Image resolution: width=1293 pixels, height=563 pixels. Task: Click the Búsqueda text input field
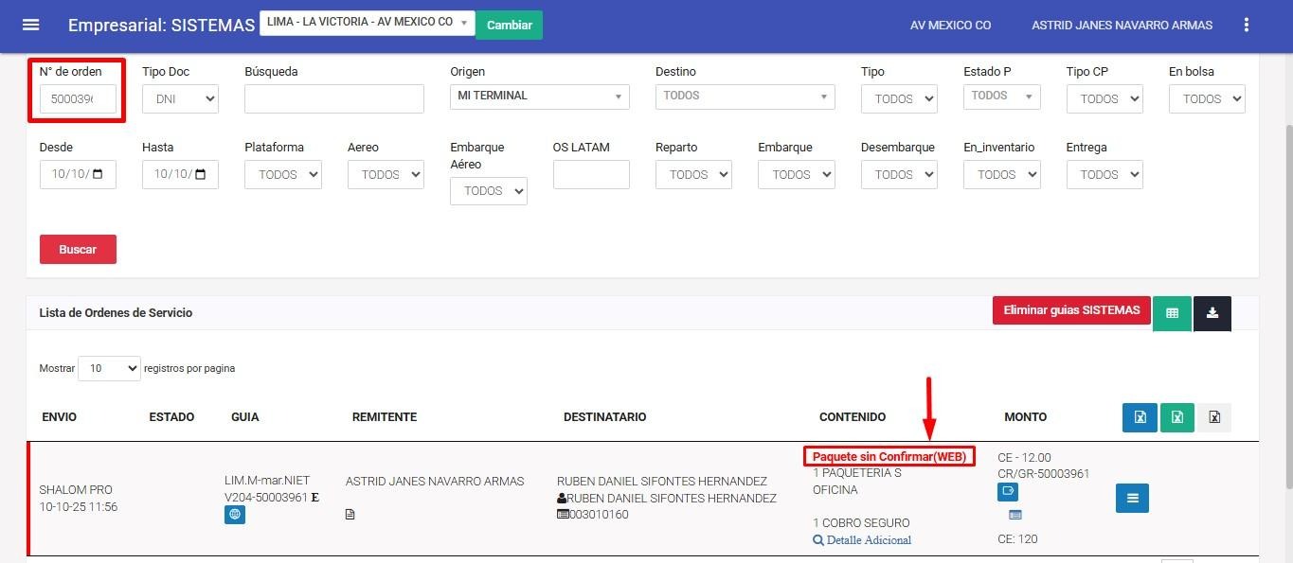pos(333,98)
